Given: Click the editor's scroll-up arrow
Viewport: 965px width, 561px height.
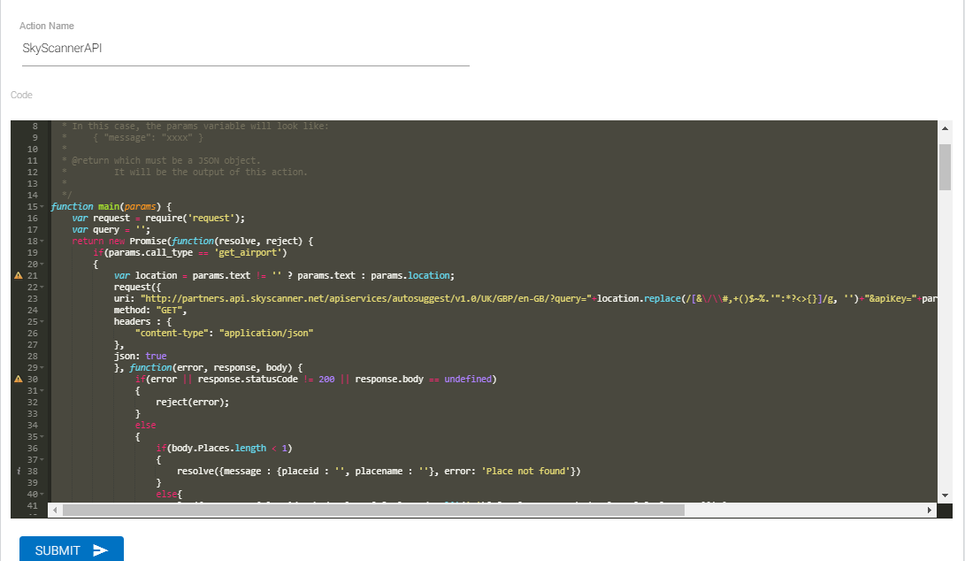Looking at the screenshot, I should click(x=945, y=129).
